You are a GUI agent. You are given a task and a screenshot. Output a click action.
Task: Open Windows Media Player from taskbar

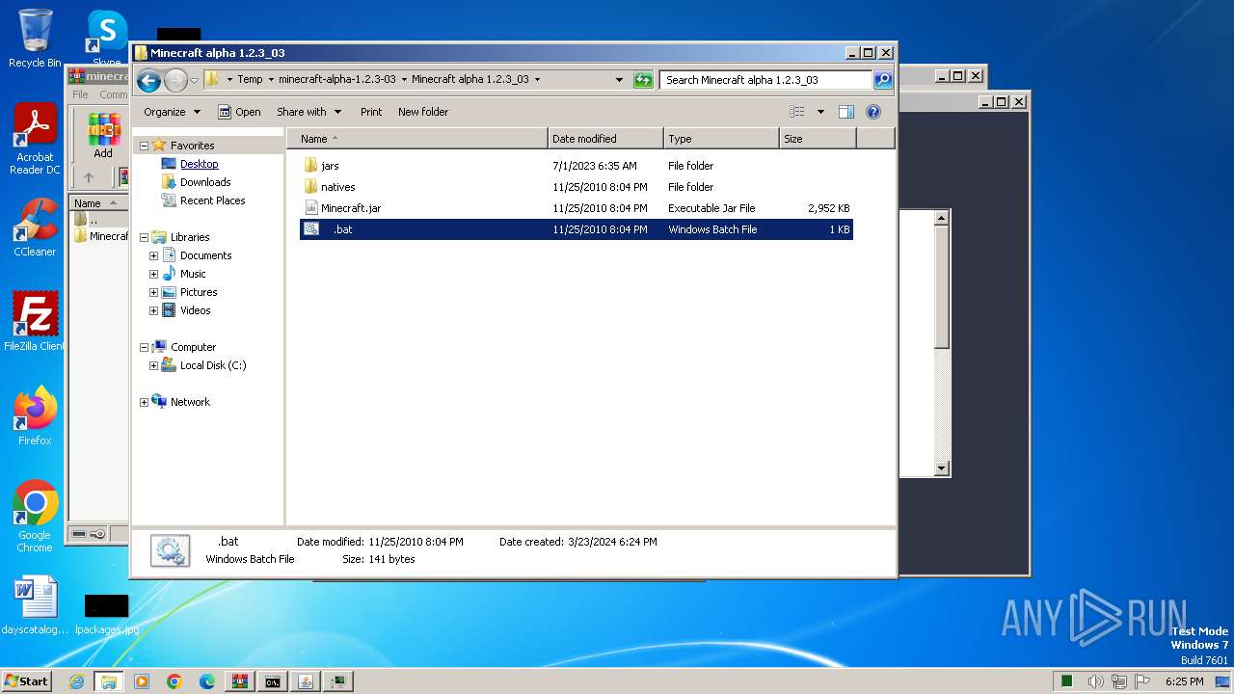pos(142,681)
